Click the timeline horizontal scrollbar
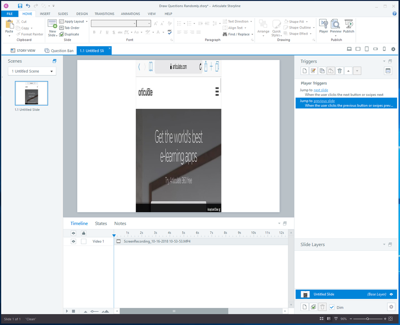This screenshot has width=400, height=325. [x=174, y=311]
